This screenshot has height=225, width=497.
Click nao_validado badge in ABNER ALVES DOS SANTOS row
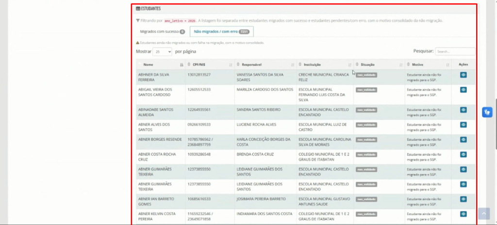pos(366,125)
